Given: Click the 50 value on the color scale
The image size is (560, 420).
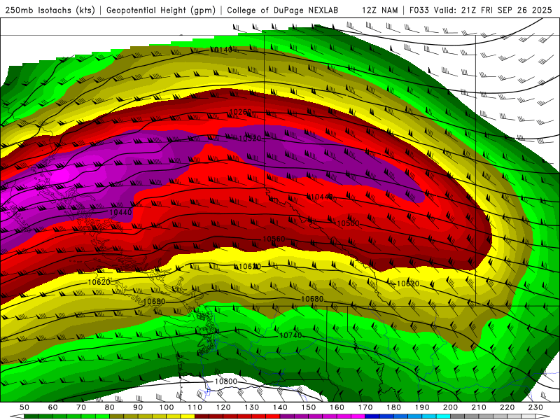Looking at the screenshot, I should 24,407.
